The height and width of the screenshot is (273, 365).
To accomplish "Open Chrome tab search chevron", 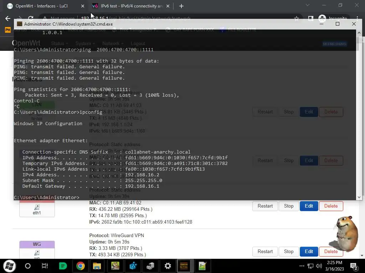I will (x=308, y=5).
